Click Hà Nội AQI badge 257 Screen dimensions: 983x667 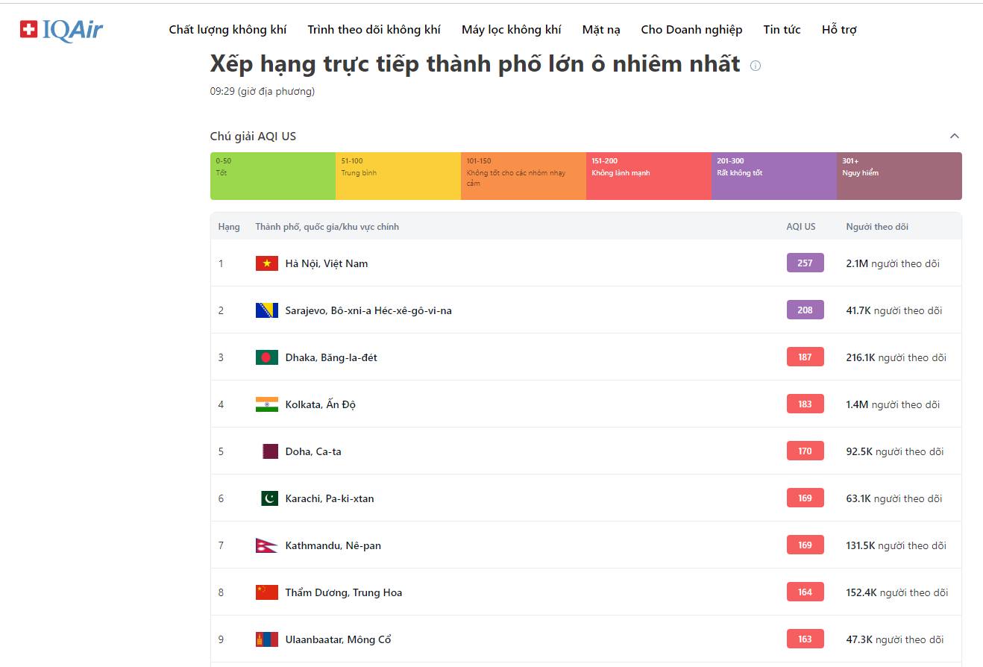[805, 263]
